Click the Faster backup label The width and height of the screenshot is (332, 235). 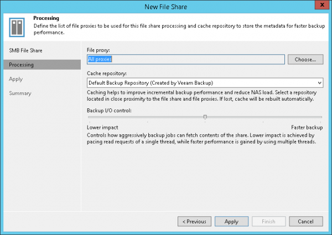click(307, 127)
